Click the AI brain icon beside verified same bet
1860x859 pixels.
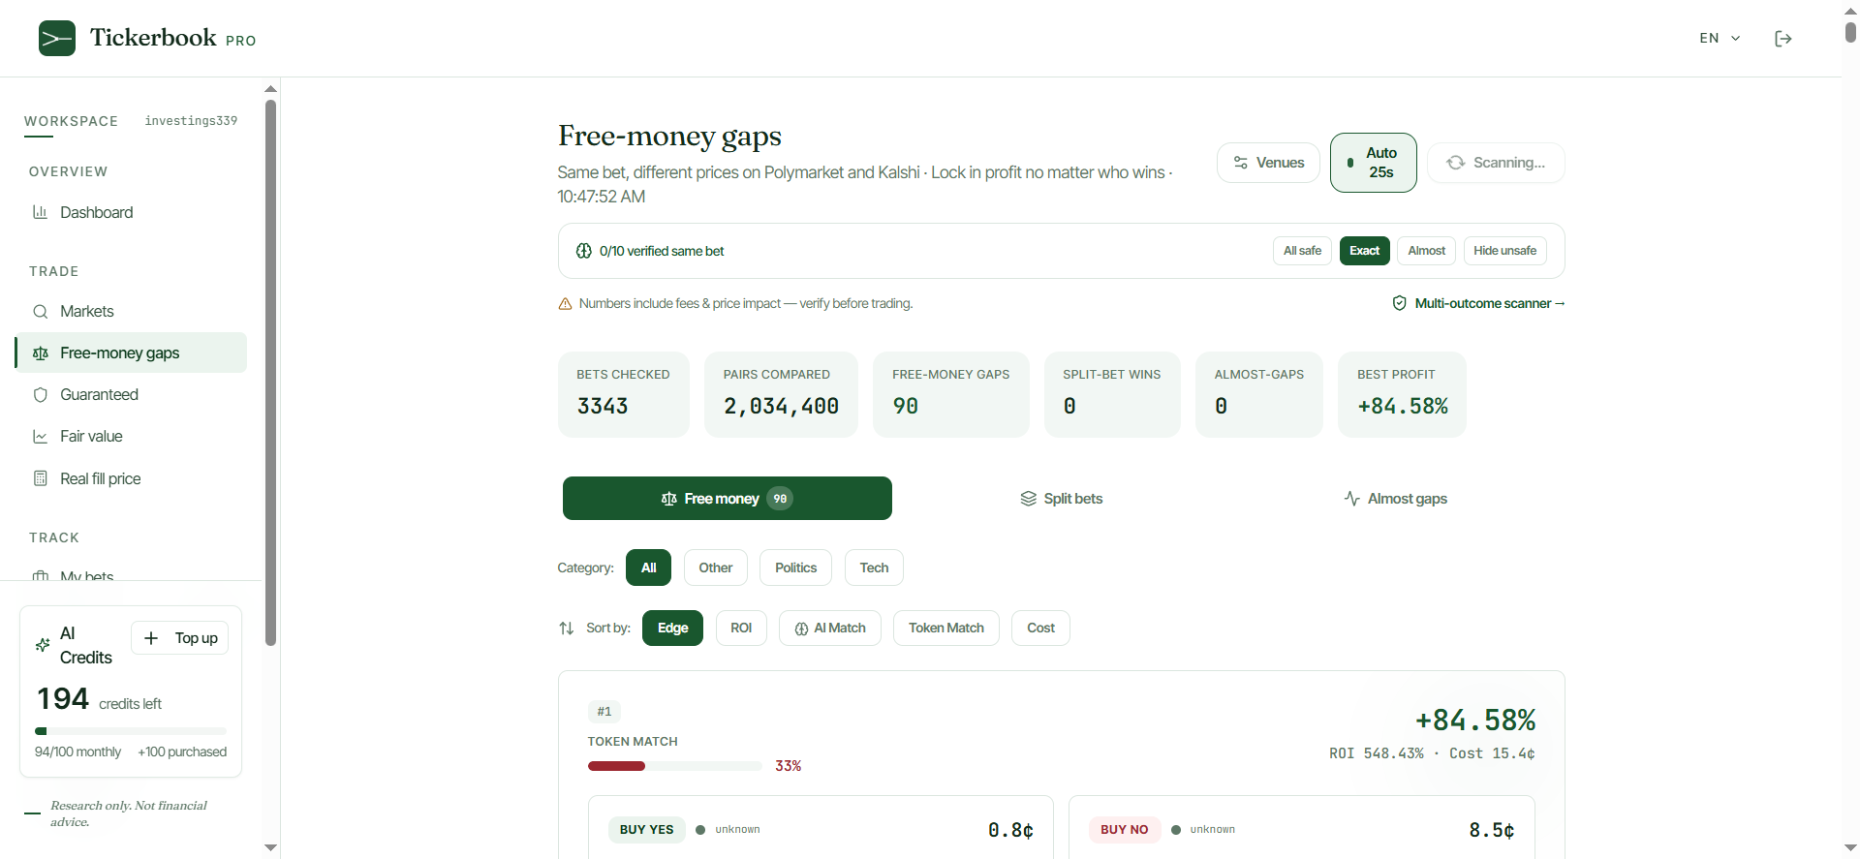click(x=584, y=251)
